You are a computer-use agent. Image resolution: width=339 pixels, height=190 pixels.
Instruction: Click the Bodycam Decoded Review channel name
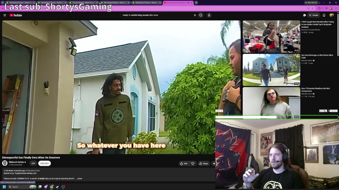(311, 30)
